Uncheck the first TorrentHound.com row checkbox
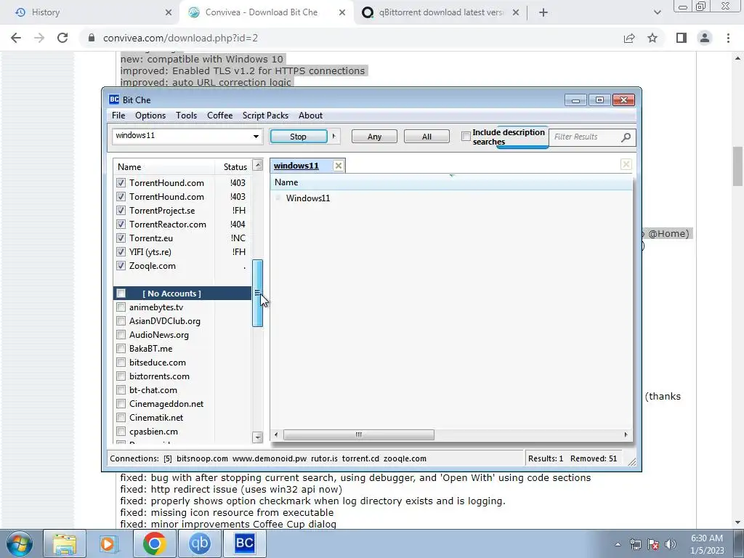Screen dimensions: 744x558 121,182
